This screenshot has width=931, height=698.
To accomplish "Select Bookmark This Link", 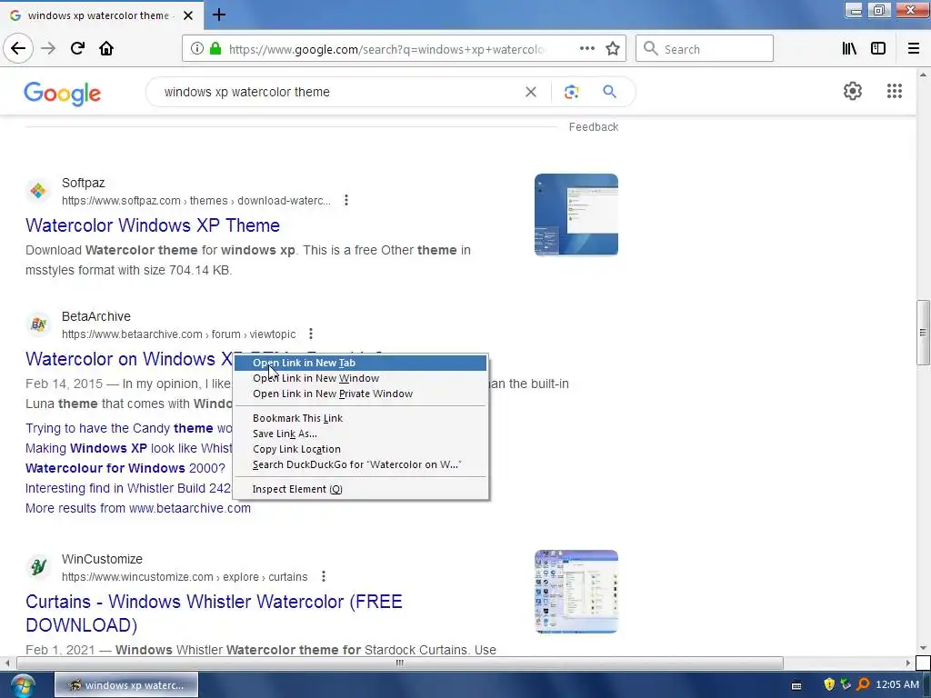I will [x=360, y=418].
